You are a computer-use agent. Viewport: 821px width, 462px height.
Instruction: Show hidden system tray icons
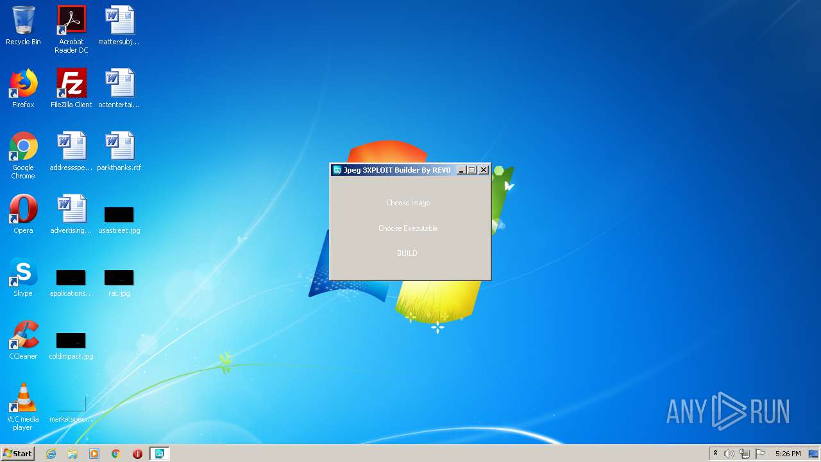(716, 454)
